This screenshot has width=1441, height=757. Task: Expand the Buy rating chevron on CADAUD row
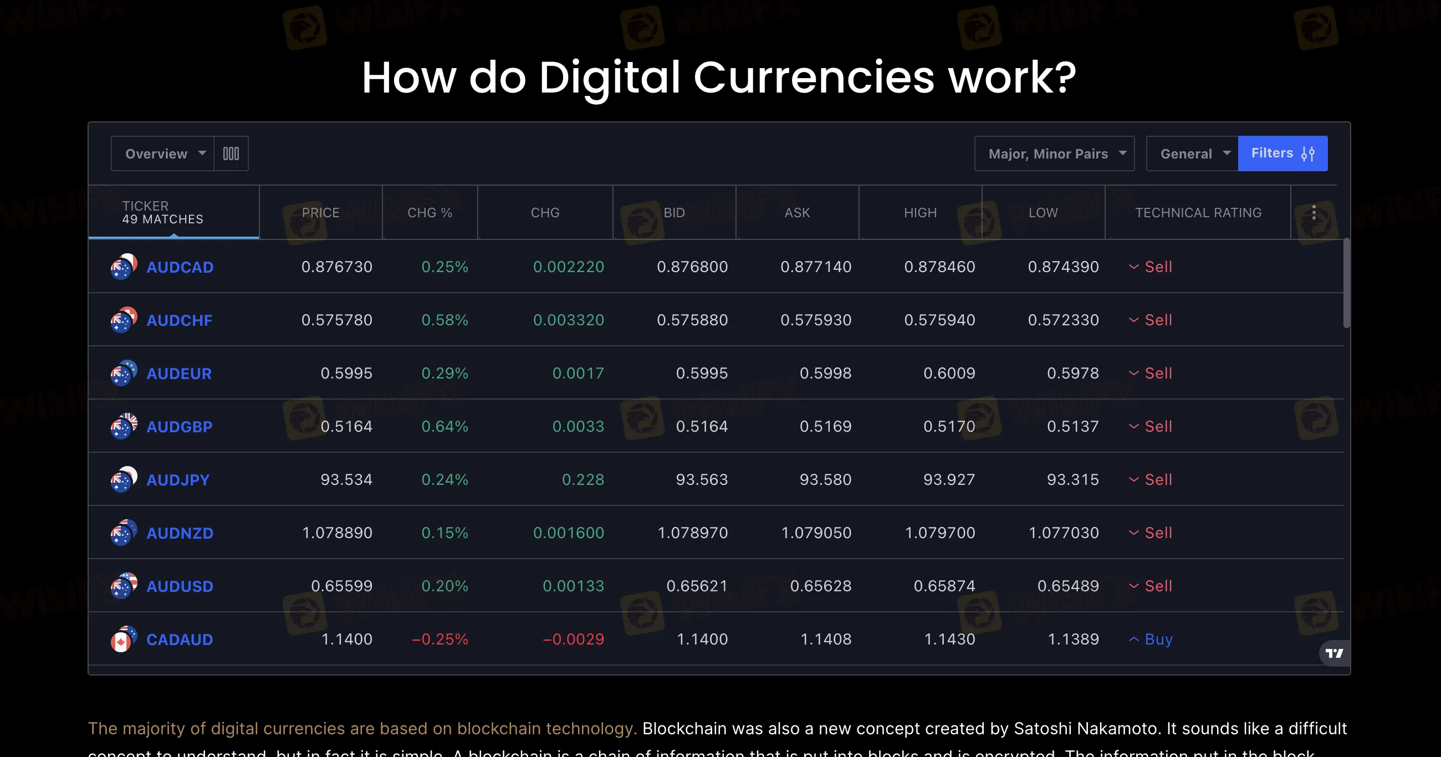[x=1133, y=639]
